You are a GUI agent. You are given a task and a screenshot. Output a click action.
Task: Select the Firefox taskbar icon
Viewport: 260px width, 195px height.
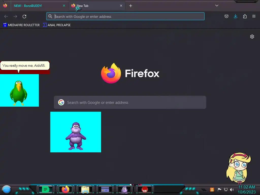point(66,189)
